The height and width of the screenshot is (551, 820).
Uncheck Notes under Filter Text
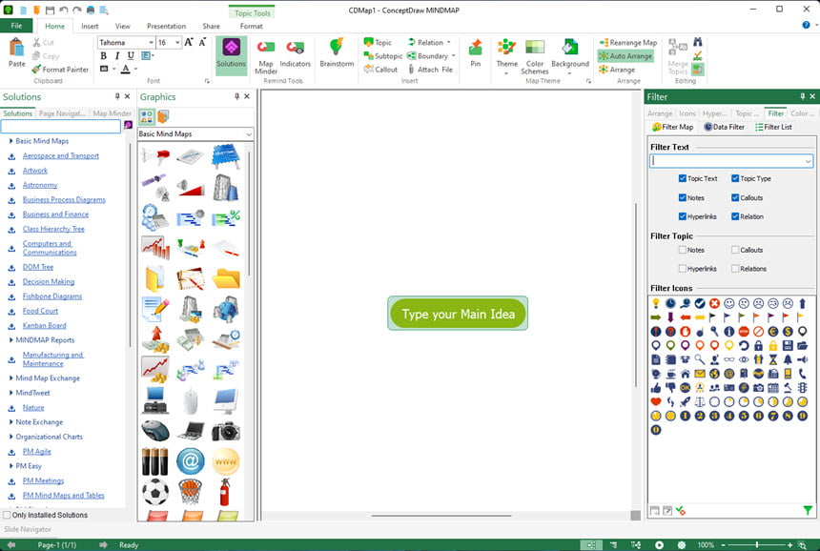coord(682,197)
